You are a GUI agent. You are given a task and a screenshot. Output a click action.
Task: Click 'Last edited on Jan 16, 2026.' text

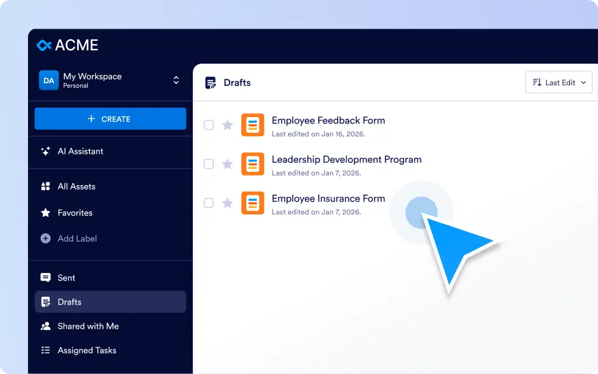pyautogui.click(x=319, y=134)
